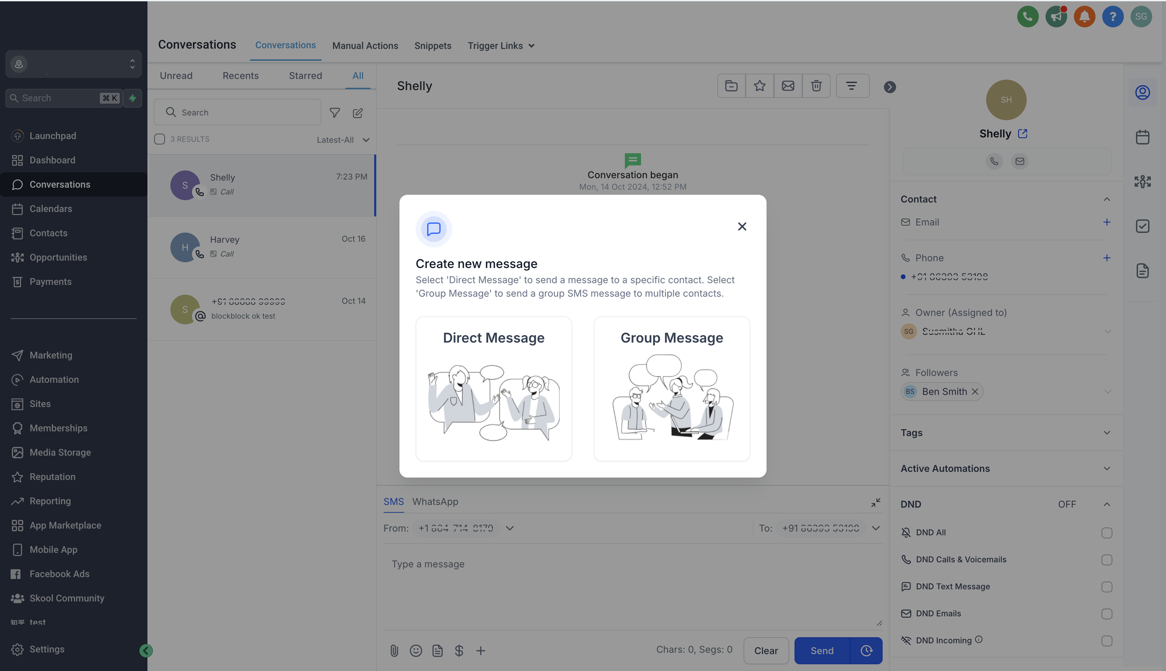Switch to the WhatsApp tab
Viewport: 1166px width, 671px height.
[x=435, y=501]
